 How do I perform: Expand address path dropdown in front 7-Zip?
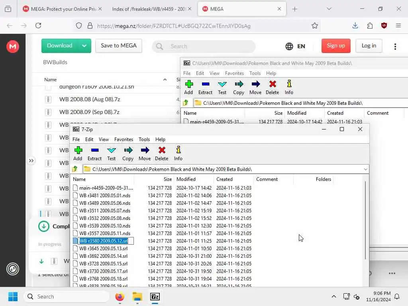(365, 169)
